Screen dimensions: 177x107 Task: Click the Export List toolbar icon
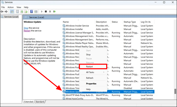click(26, 12)
